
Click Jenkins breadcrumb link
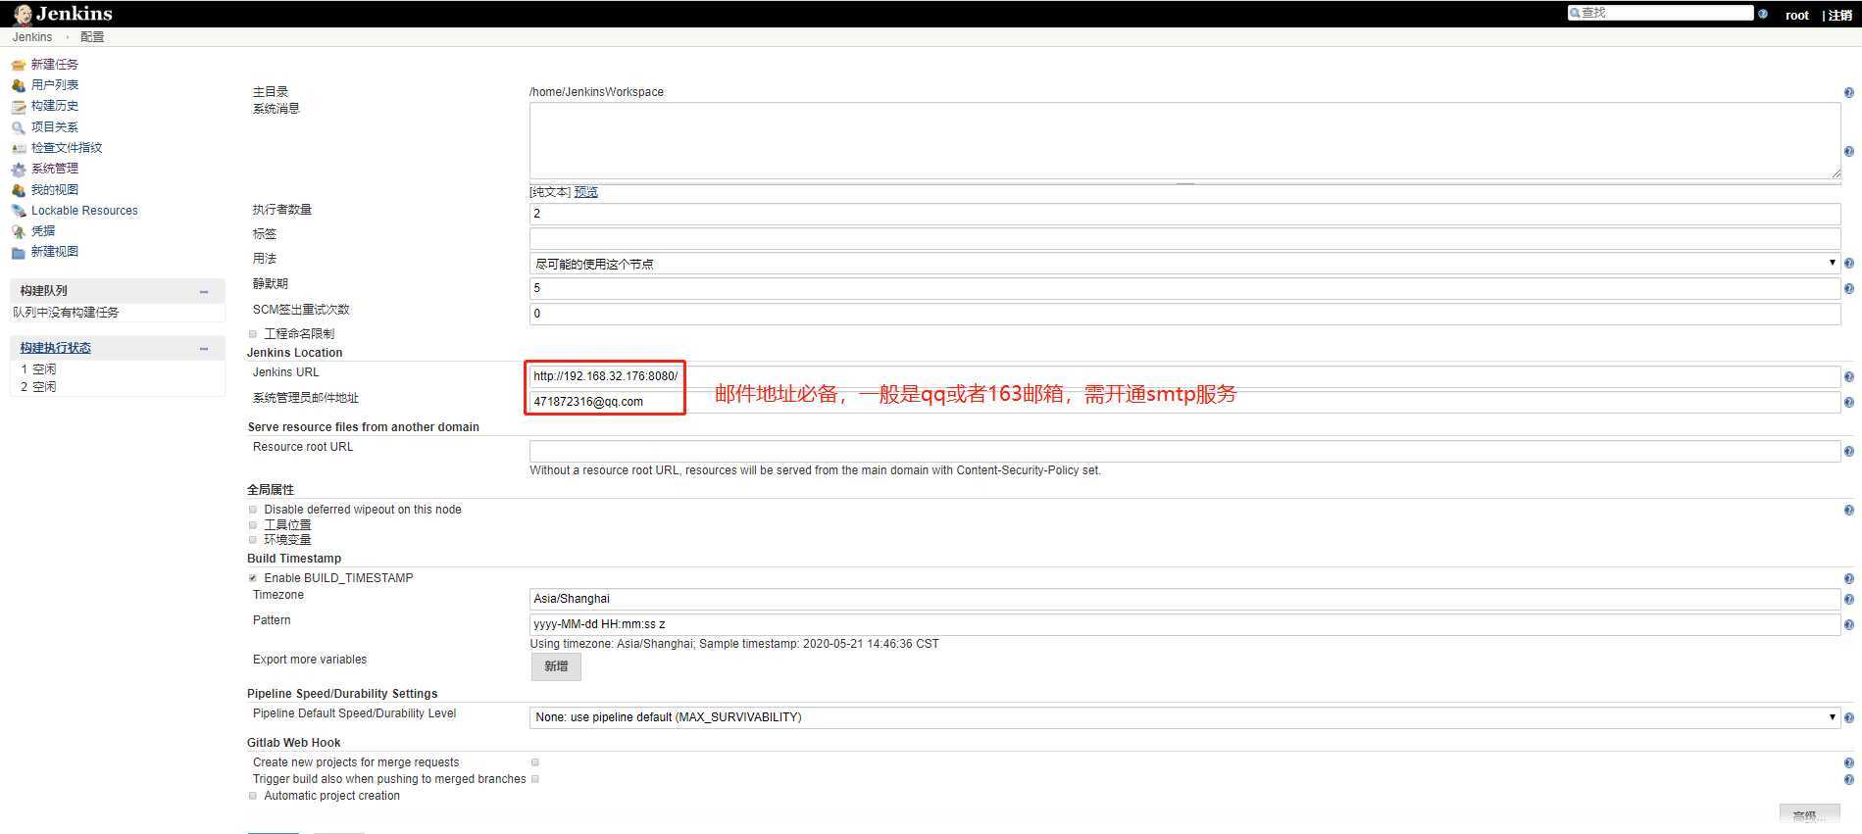pyautogui.click(x=32, y=37)
